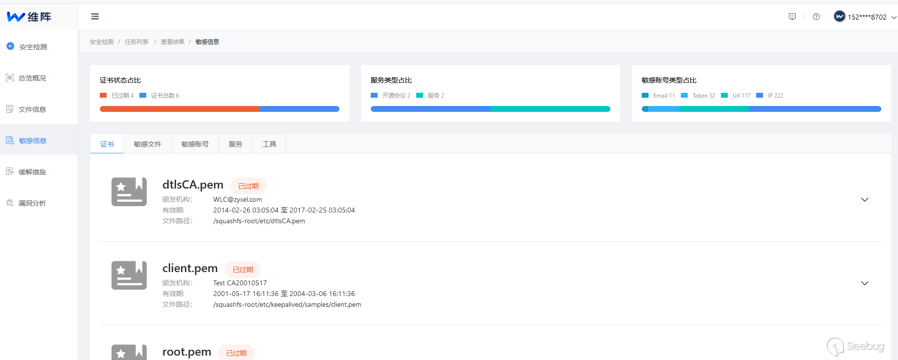Select the 工具 tab
The image size is (898, 360).
click(269, 144)
